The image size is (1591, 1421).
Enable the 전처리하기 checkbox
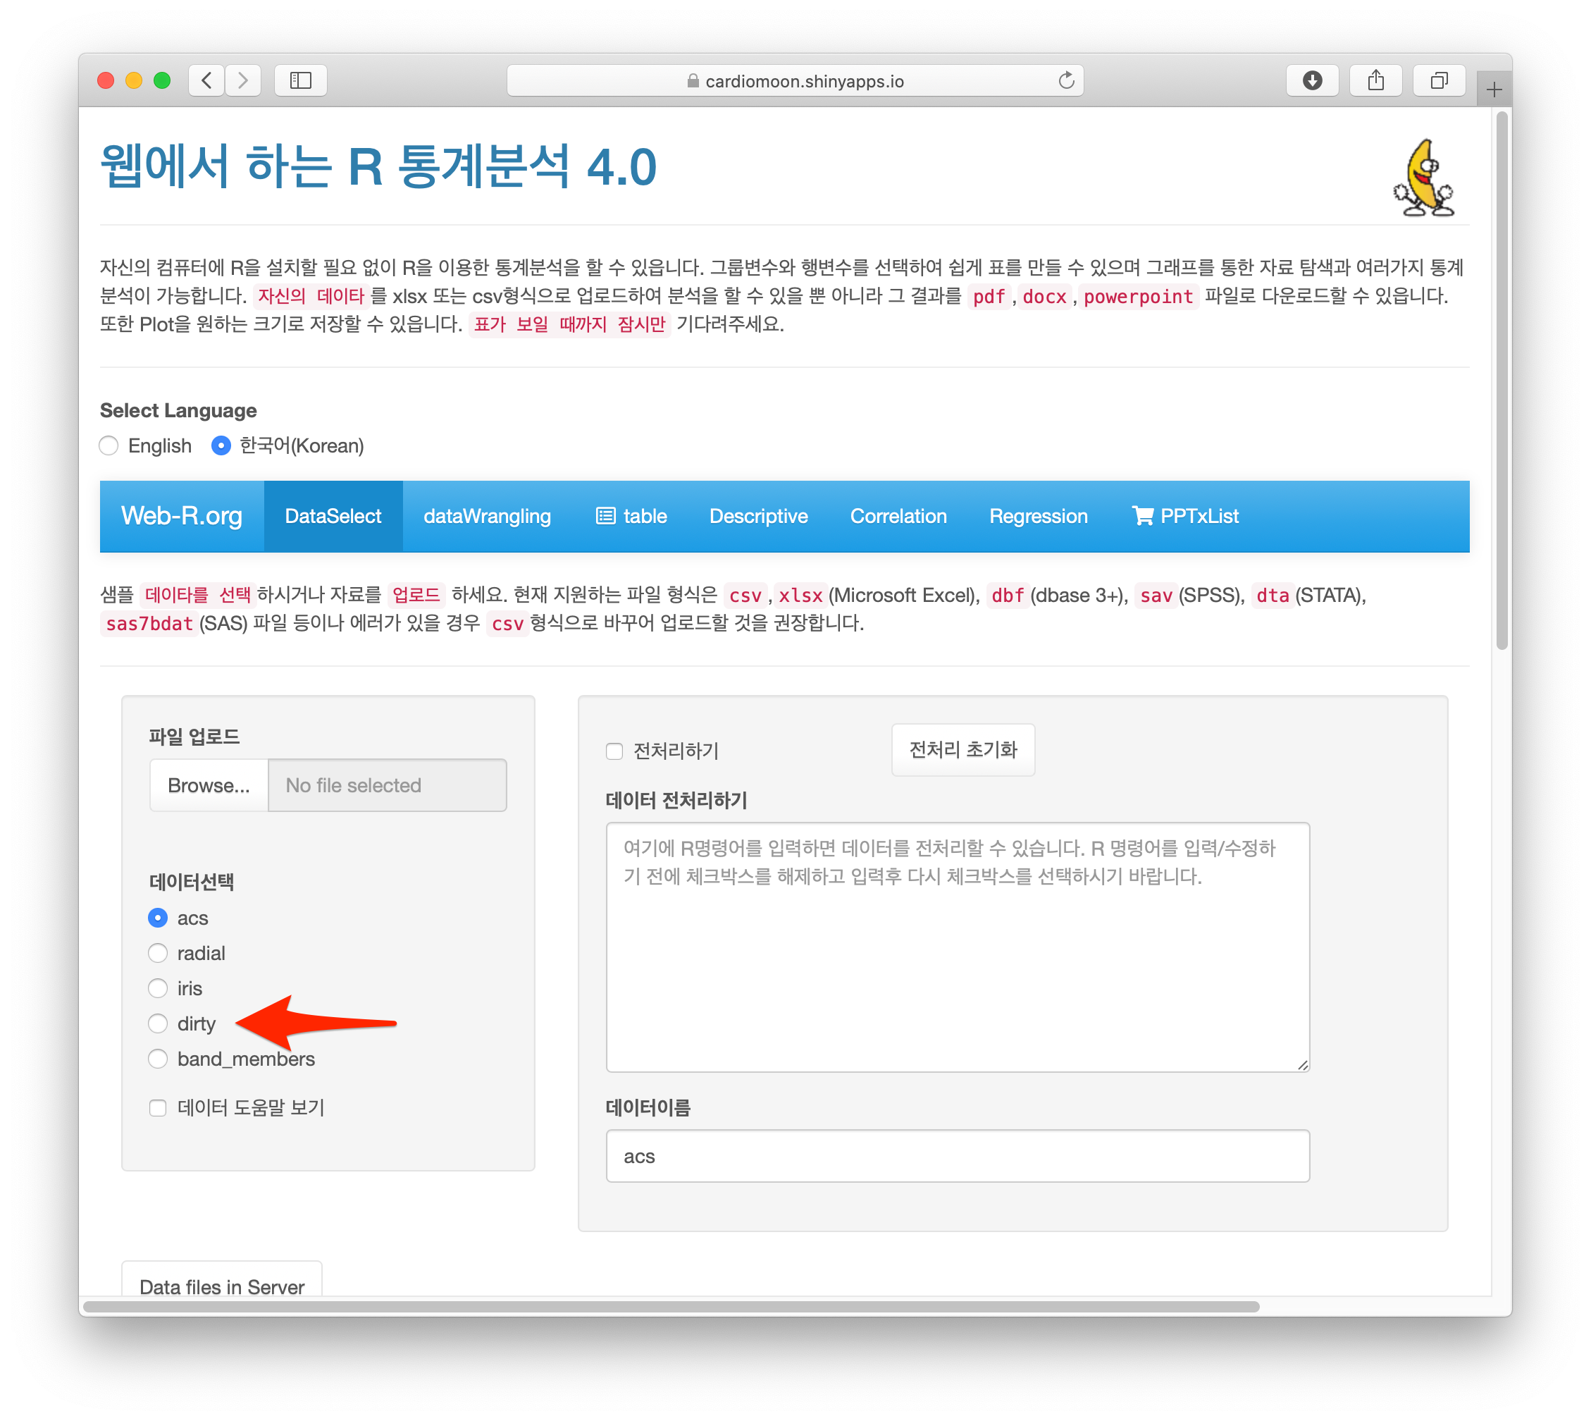click(615, 751)
